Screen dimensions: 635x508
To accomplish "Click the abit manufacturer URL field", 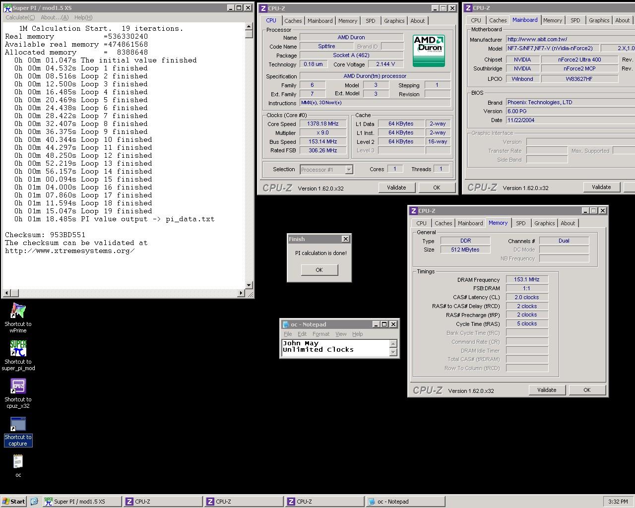I will 571,39.
